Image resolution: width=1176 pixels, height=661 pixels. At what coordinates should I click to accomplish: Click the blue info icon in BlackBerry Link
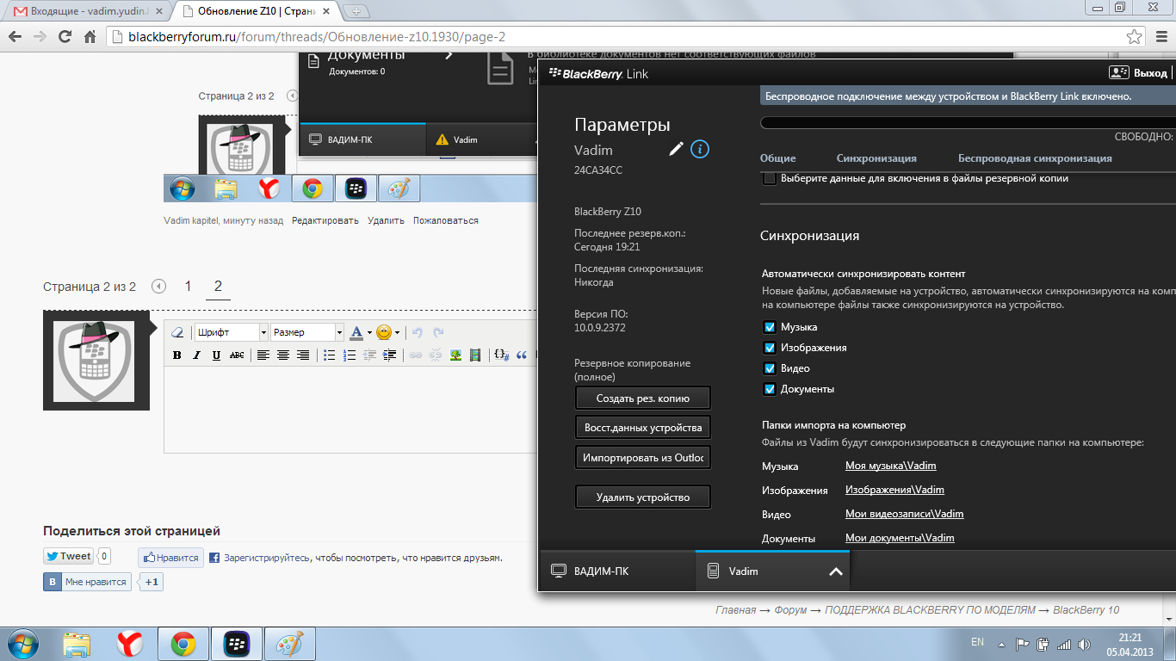point(700,150)
